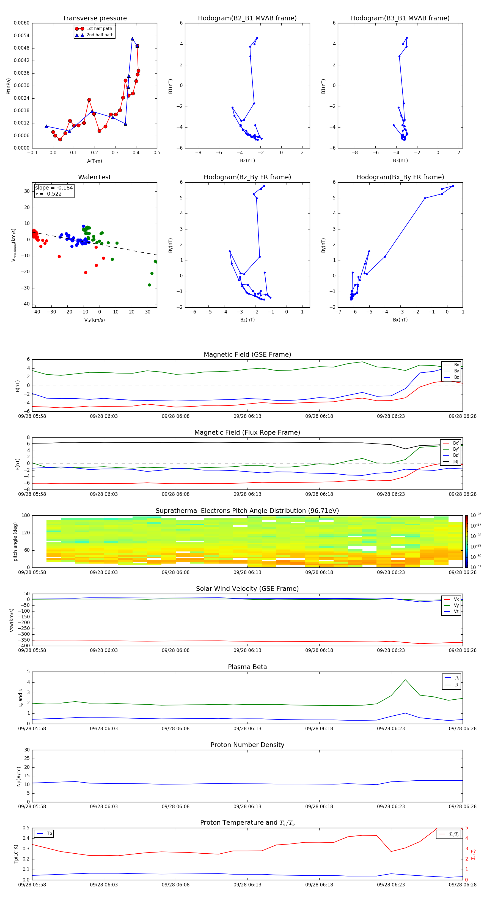
Task: Click the 'Bx(nT)' hodogram x-axis label
Action: pyautogui.click(x=400, y=320)
